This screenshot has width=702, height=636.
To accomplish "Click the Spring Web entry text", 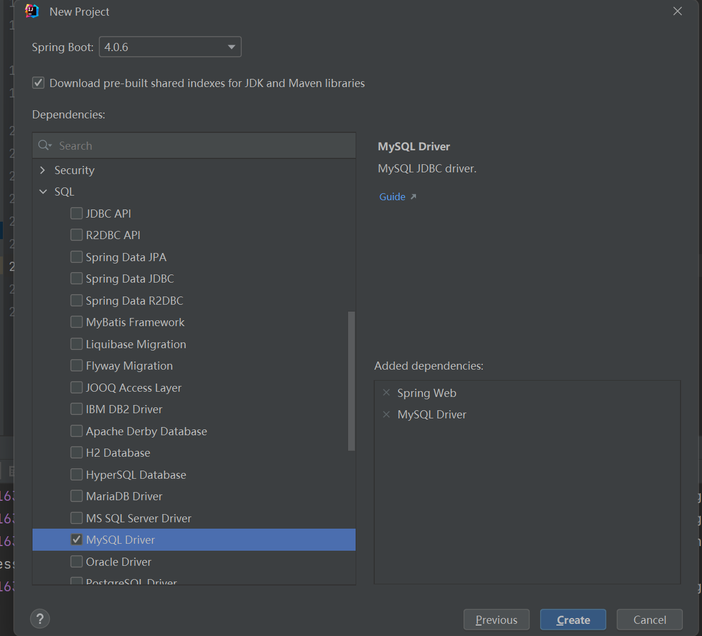I will (x=427, y=393).
